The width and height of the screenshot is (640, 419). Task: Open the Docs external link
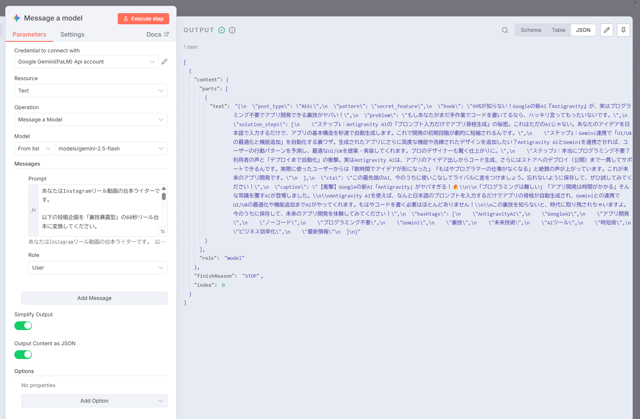click(x=158, y=35)
